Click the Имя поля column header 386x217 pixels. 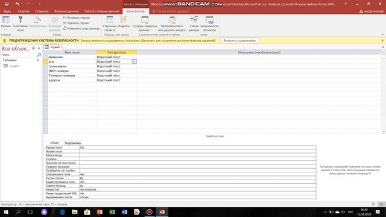72,52
